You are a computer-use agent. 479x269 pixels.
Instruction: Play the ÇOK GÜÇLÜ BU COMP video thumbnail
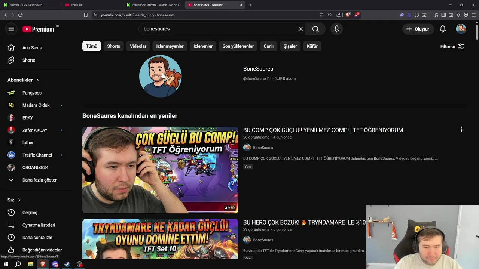pos(160,170)
